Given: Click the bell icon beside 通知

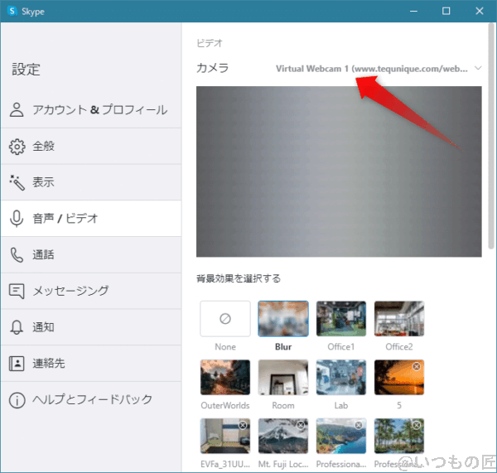Looking at the screenshot, I should (17, 327).
